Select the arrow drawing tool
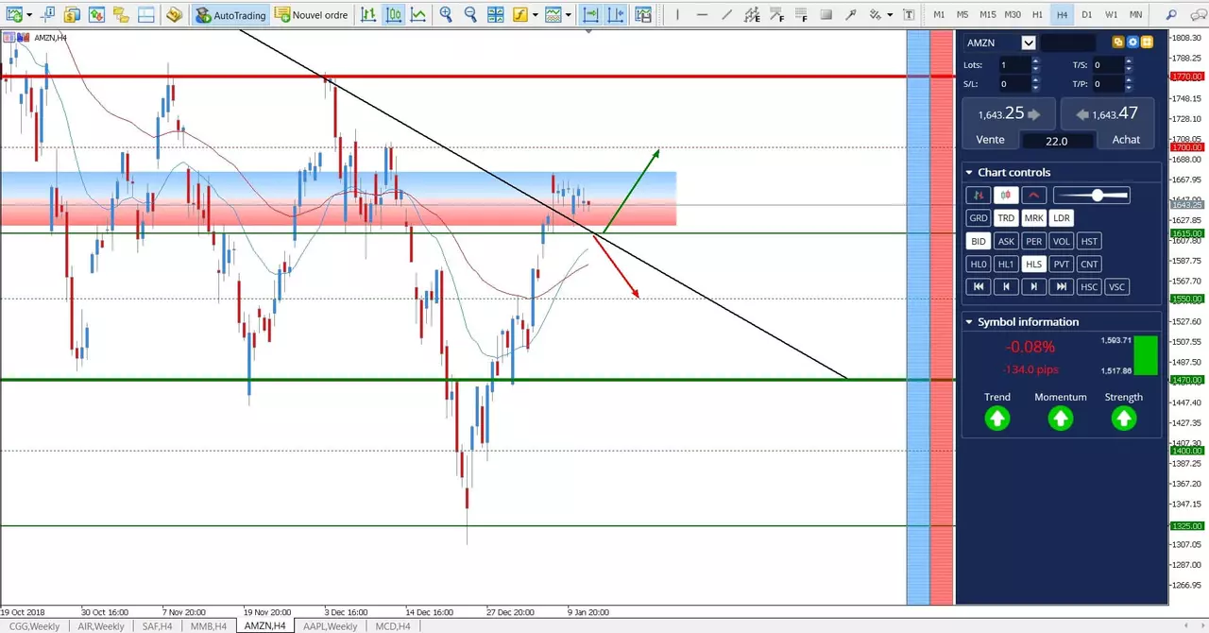Image resolution: width=1209 pixels, height=633 pixels. pos(850,15)
